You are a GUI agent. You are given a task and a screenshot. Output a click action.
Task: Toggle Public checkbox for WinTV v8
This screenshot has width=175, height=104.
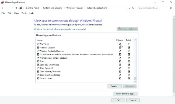pos(129,44)
